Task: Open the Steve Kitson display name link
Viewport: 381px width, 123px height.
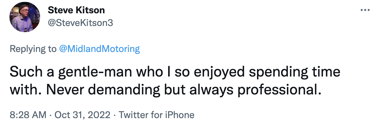Action: (x=76, y=10)
